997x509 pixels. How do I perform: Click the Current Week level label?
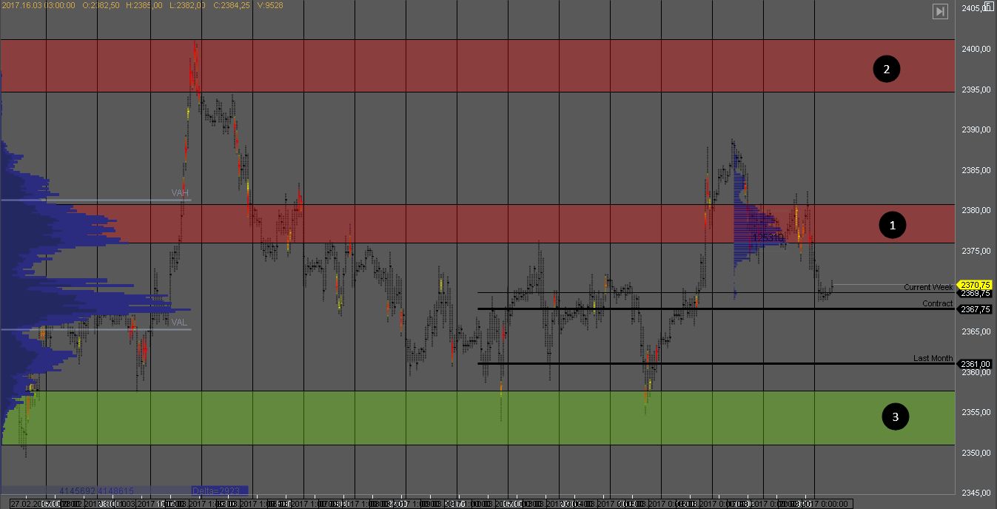(928, 287)
